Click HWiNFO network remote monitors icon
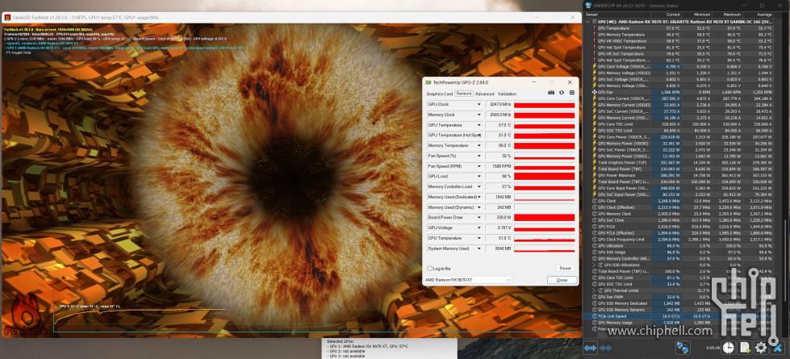This screenshot has height=359, width=790. click(683, 348)
